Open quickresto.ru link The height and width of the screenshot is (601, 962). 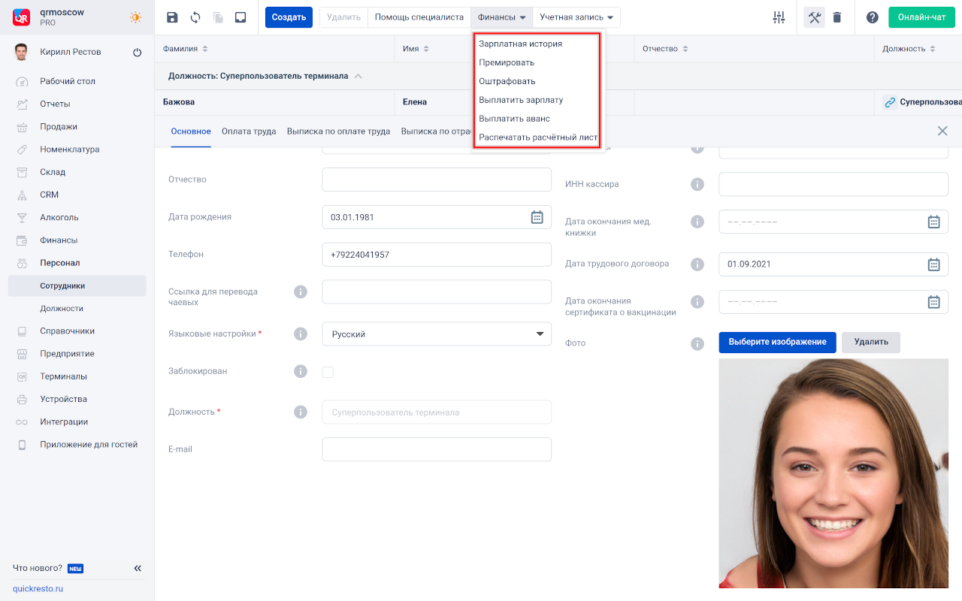pos(38,589)
